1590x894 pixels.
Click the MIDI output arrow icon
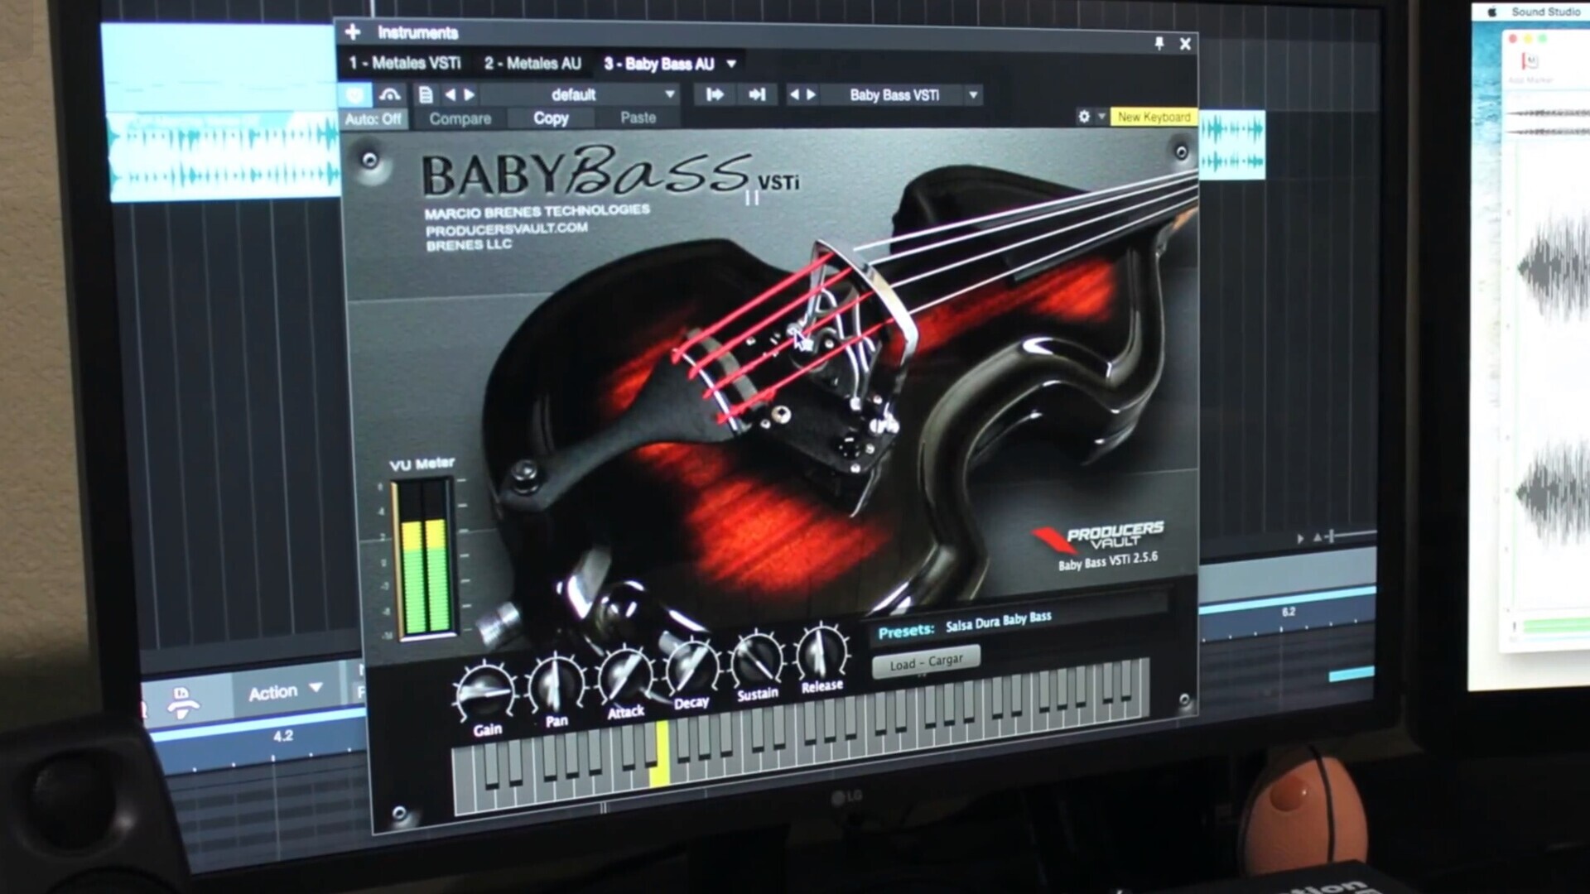757,94
